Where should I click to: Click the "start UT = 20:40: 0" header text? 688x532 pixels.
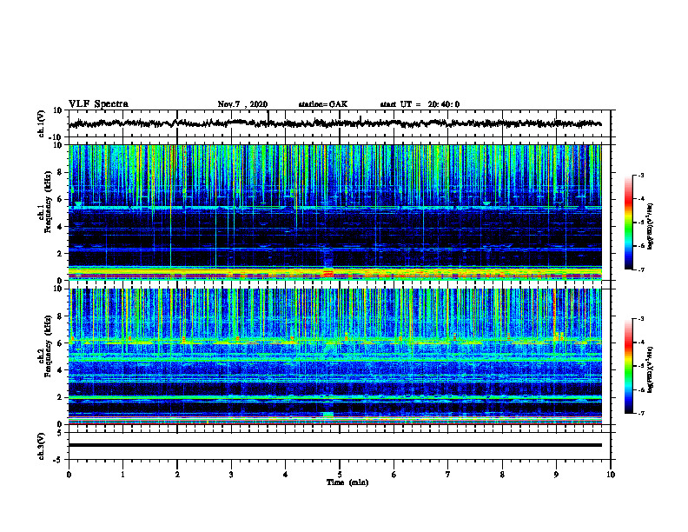[x=420, y=104]
